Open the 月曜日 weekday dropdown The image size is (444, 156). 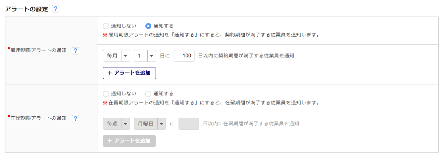point(150,124)
